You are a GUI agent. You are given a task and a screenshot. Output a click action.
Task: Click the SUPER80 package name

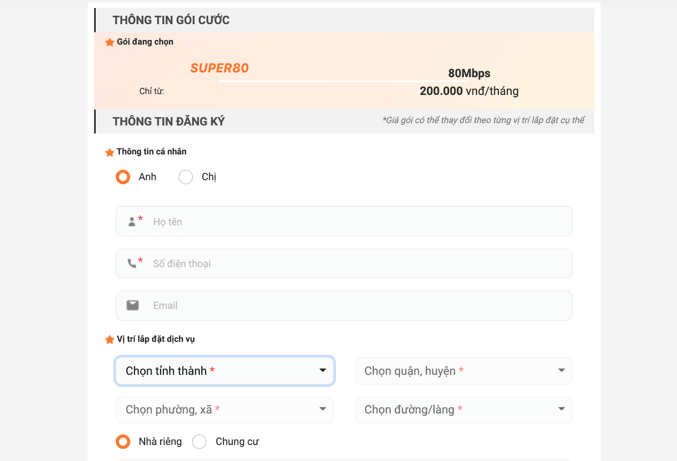point(219,68)
